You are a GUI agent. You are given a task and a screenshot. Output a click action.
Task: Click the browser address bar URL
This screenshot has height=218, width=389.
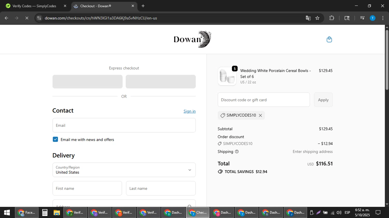pos(101,18)
